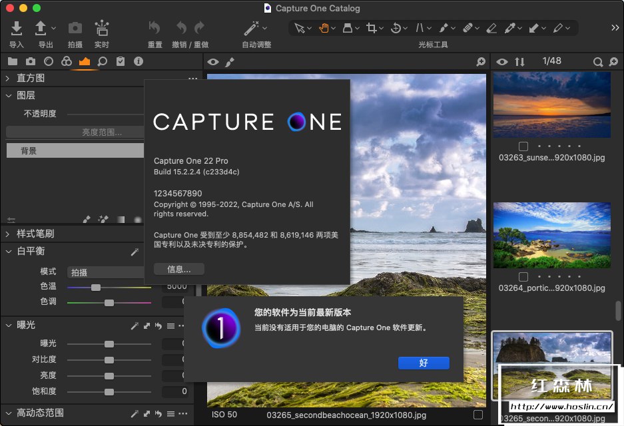Expand the Style Brushes (样式笔刷) panel
This screenshot has width=624, height=426.
[8, 234]
